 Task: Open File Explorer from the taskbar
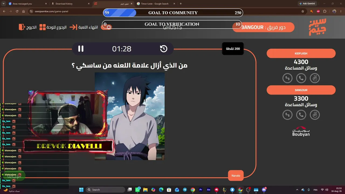[145, 190]
